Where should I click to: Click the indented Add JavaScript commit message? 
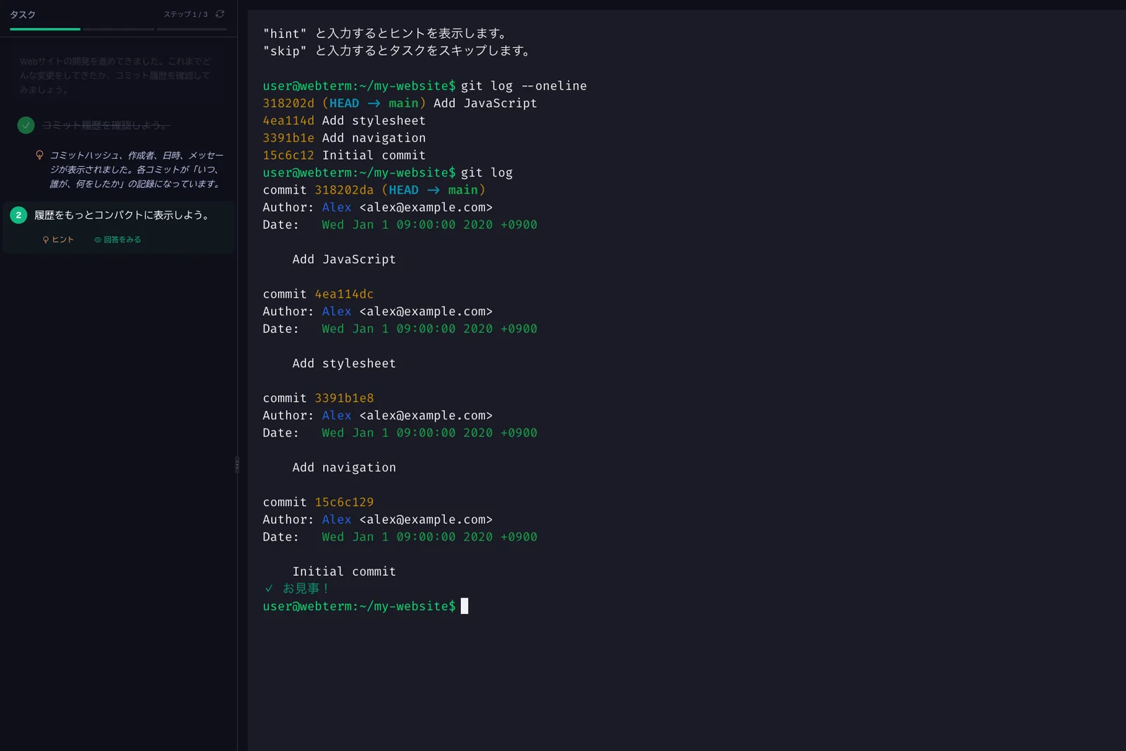point(344,260)
